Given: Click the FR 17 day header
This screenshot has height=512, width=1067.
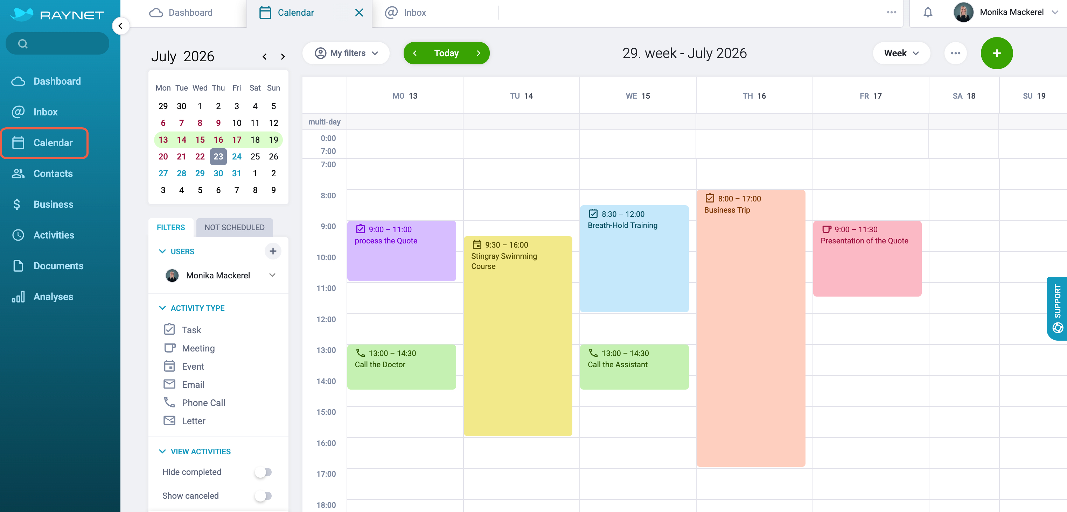Looking at the screenshot, I should click(870, 96).
